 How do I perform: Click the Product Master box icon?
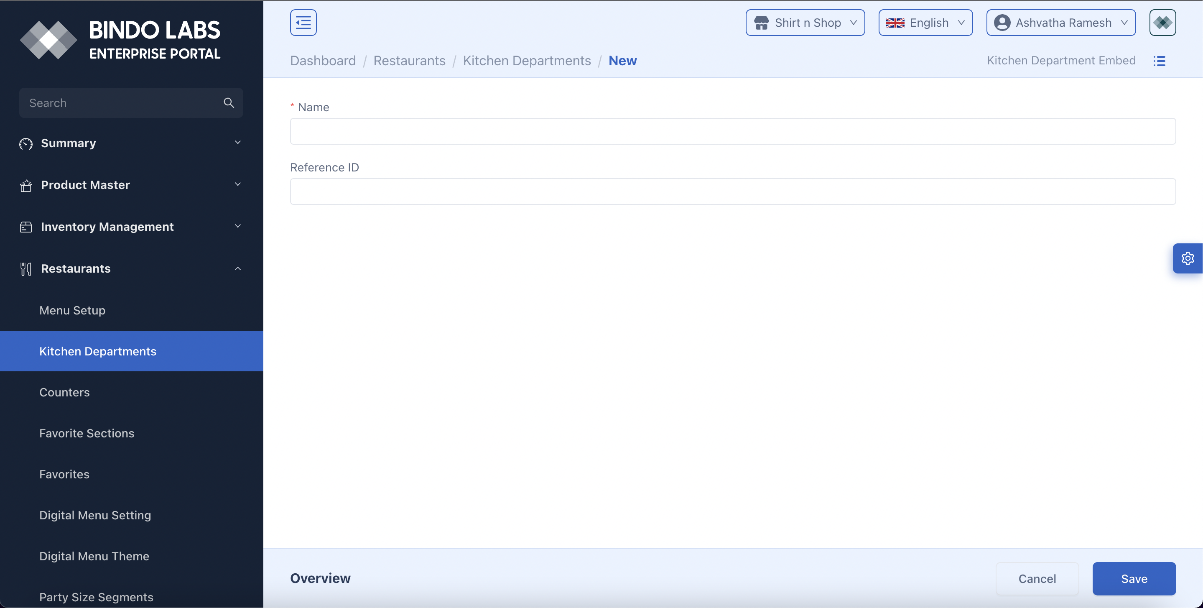point(25,186)
